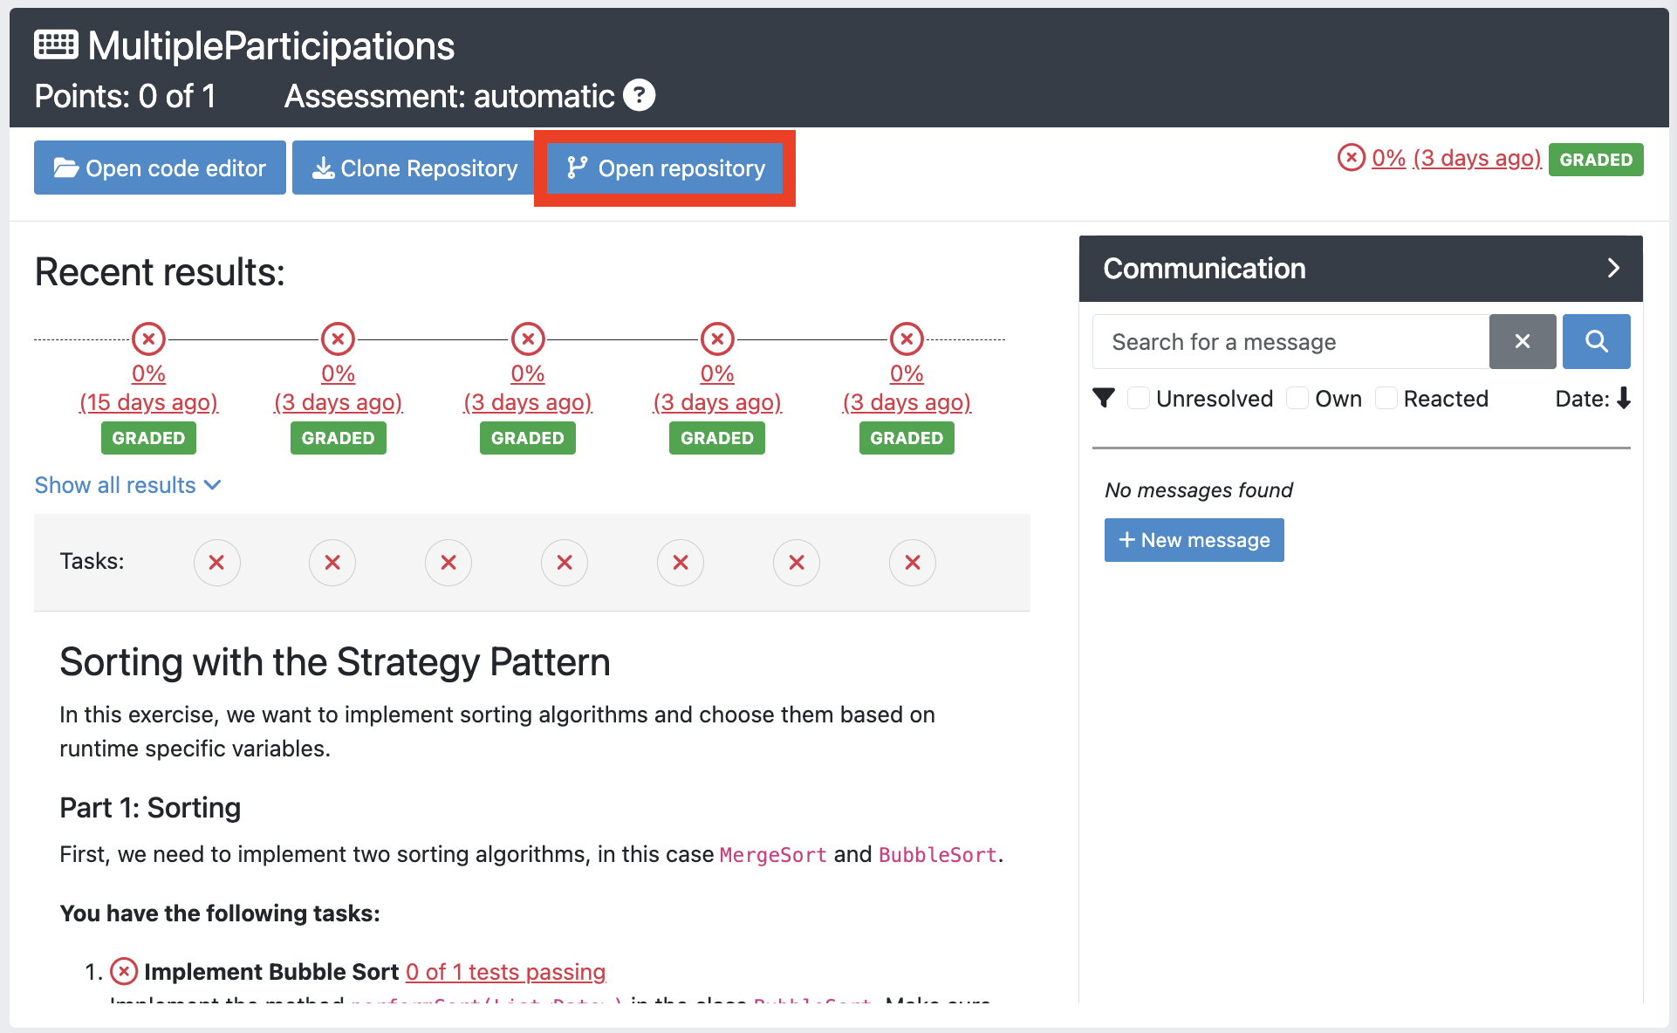Toggle the Own messages checkbox
The width and height of the screenshot is (1677, 1033).
coord(1297,399)
